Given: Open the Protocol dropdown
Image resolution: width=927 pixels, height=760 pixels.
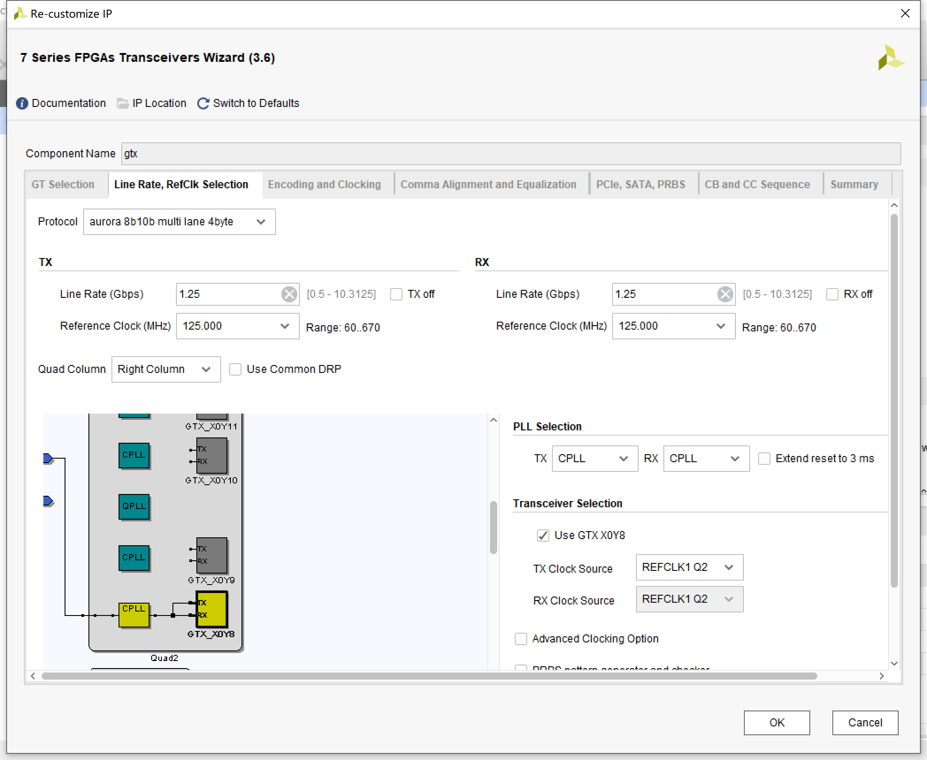Looking at the screenshot, I should (179, 222).
